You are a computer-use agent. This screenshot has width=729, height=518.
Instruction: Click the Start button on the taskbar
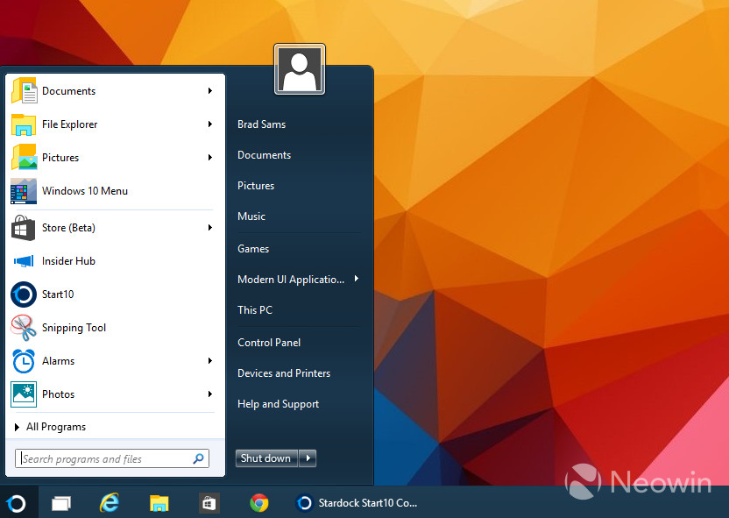pos(17,503)
